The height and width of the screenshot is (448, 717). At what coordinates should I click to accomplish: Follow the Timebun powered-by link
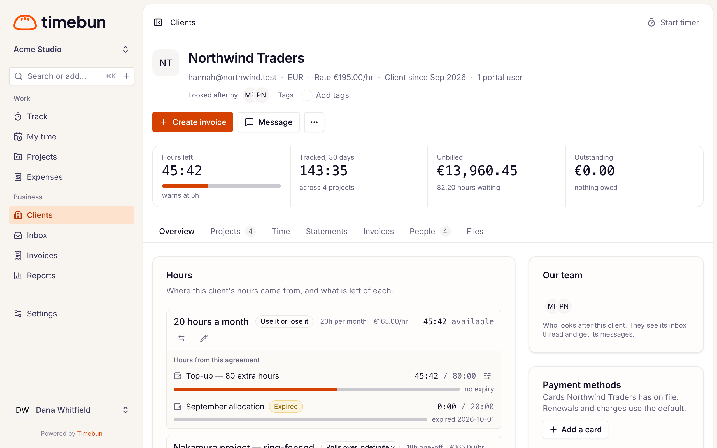pos(90,433)
